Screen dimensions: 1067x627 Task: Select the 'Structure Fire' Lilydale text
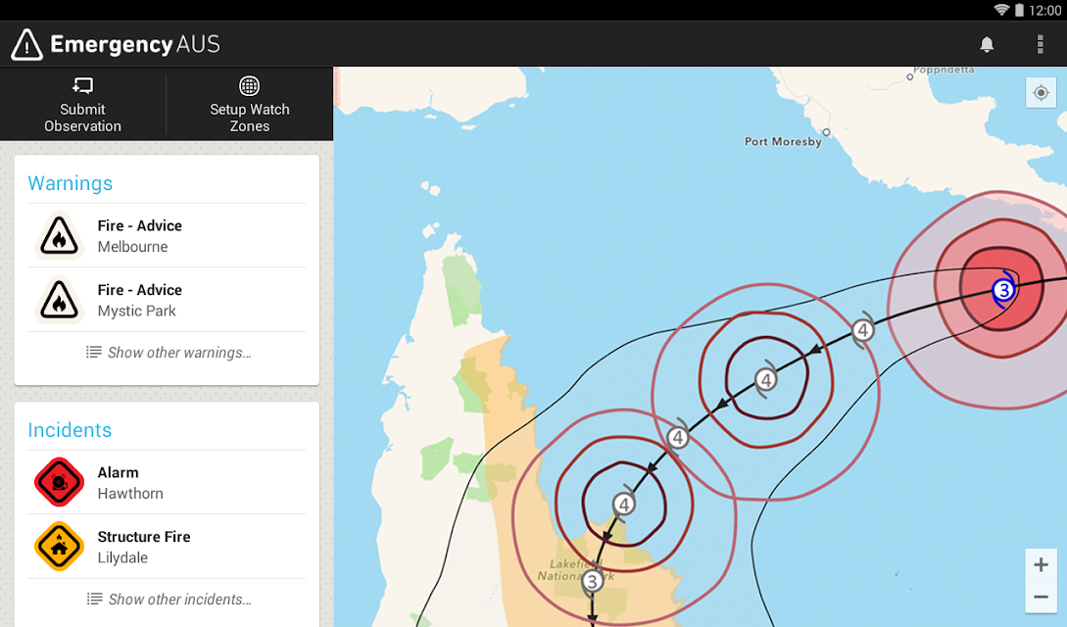click(x=144, y=537)
